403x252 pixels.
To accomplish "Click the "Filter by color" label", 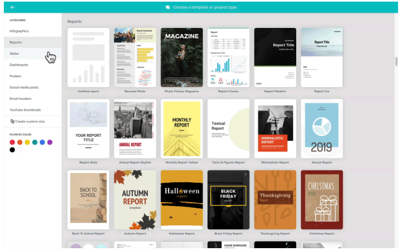I will click(x=20, y=134).
